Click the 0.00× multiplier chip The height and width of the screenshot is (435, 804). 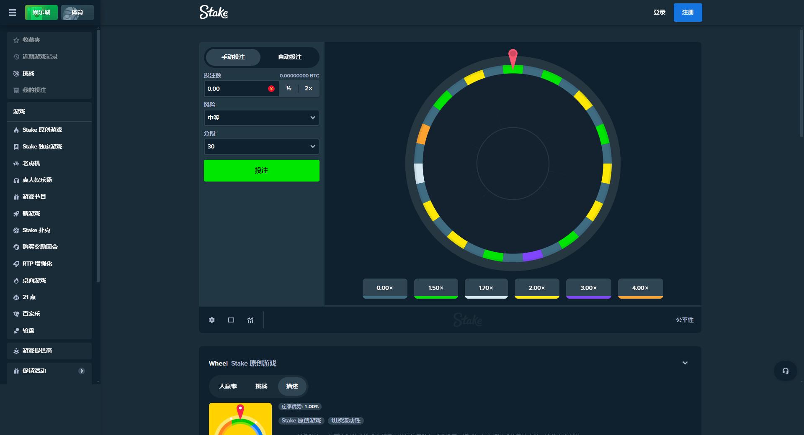tap(385, 288)
